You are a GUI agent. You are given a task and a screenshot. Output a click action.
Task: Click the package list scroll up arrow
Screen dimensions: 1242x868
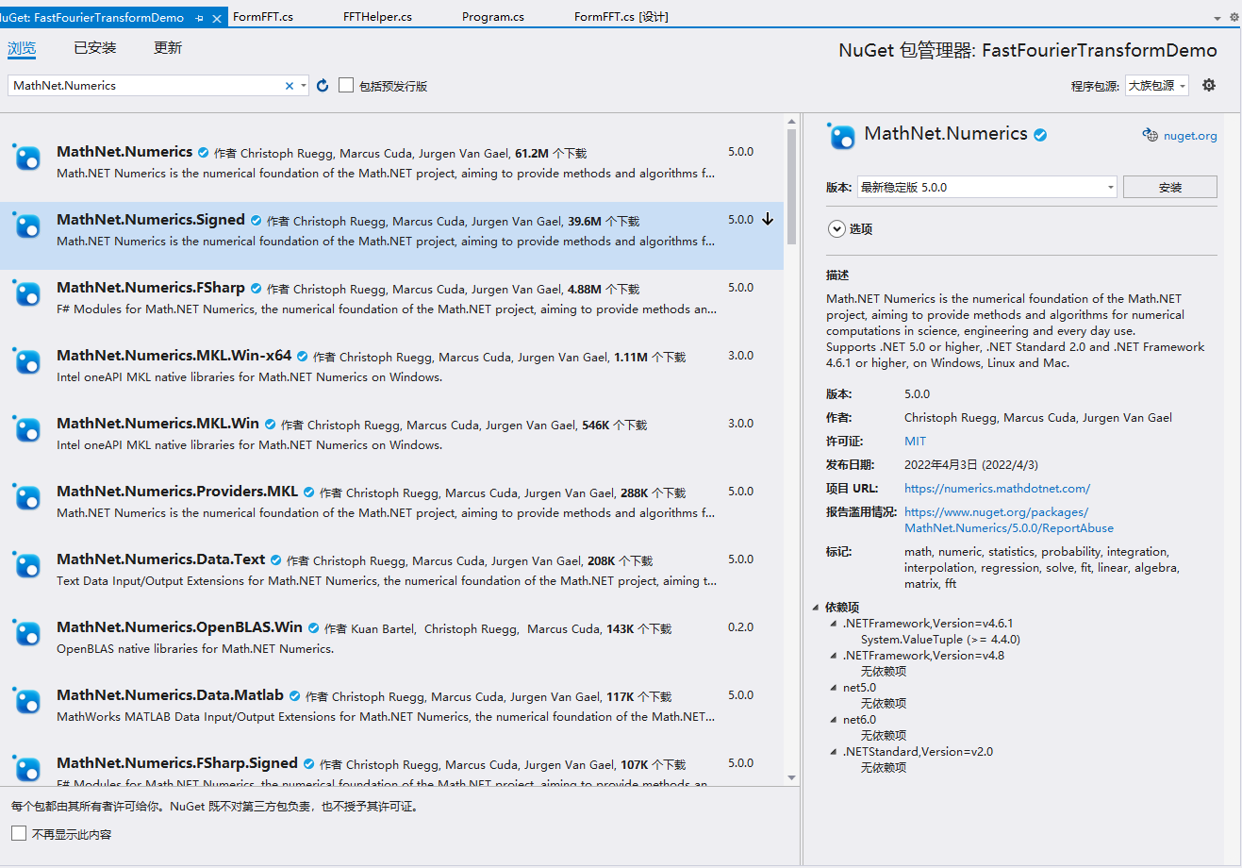[792, 122]
